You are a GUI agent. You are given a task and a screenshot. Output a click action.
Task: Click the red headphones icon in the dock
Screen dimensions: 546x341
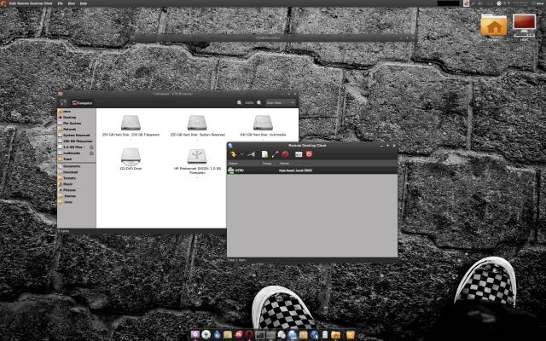249,335
